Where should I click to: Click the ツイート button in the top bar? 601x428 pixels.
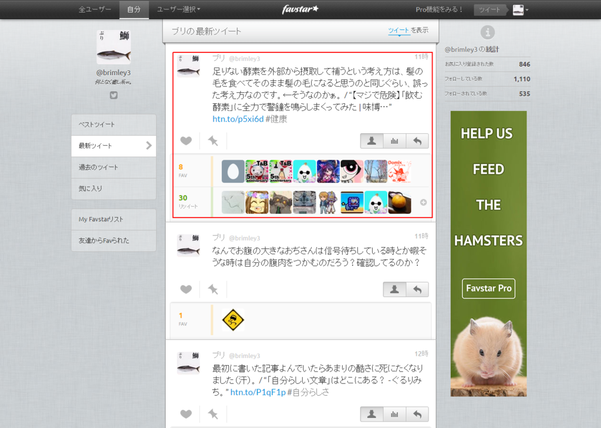[x=489, y=9]
